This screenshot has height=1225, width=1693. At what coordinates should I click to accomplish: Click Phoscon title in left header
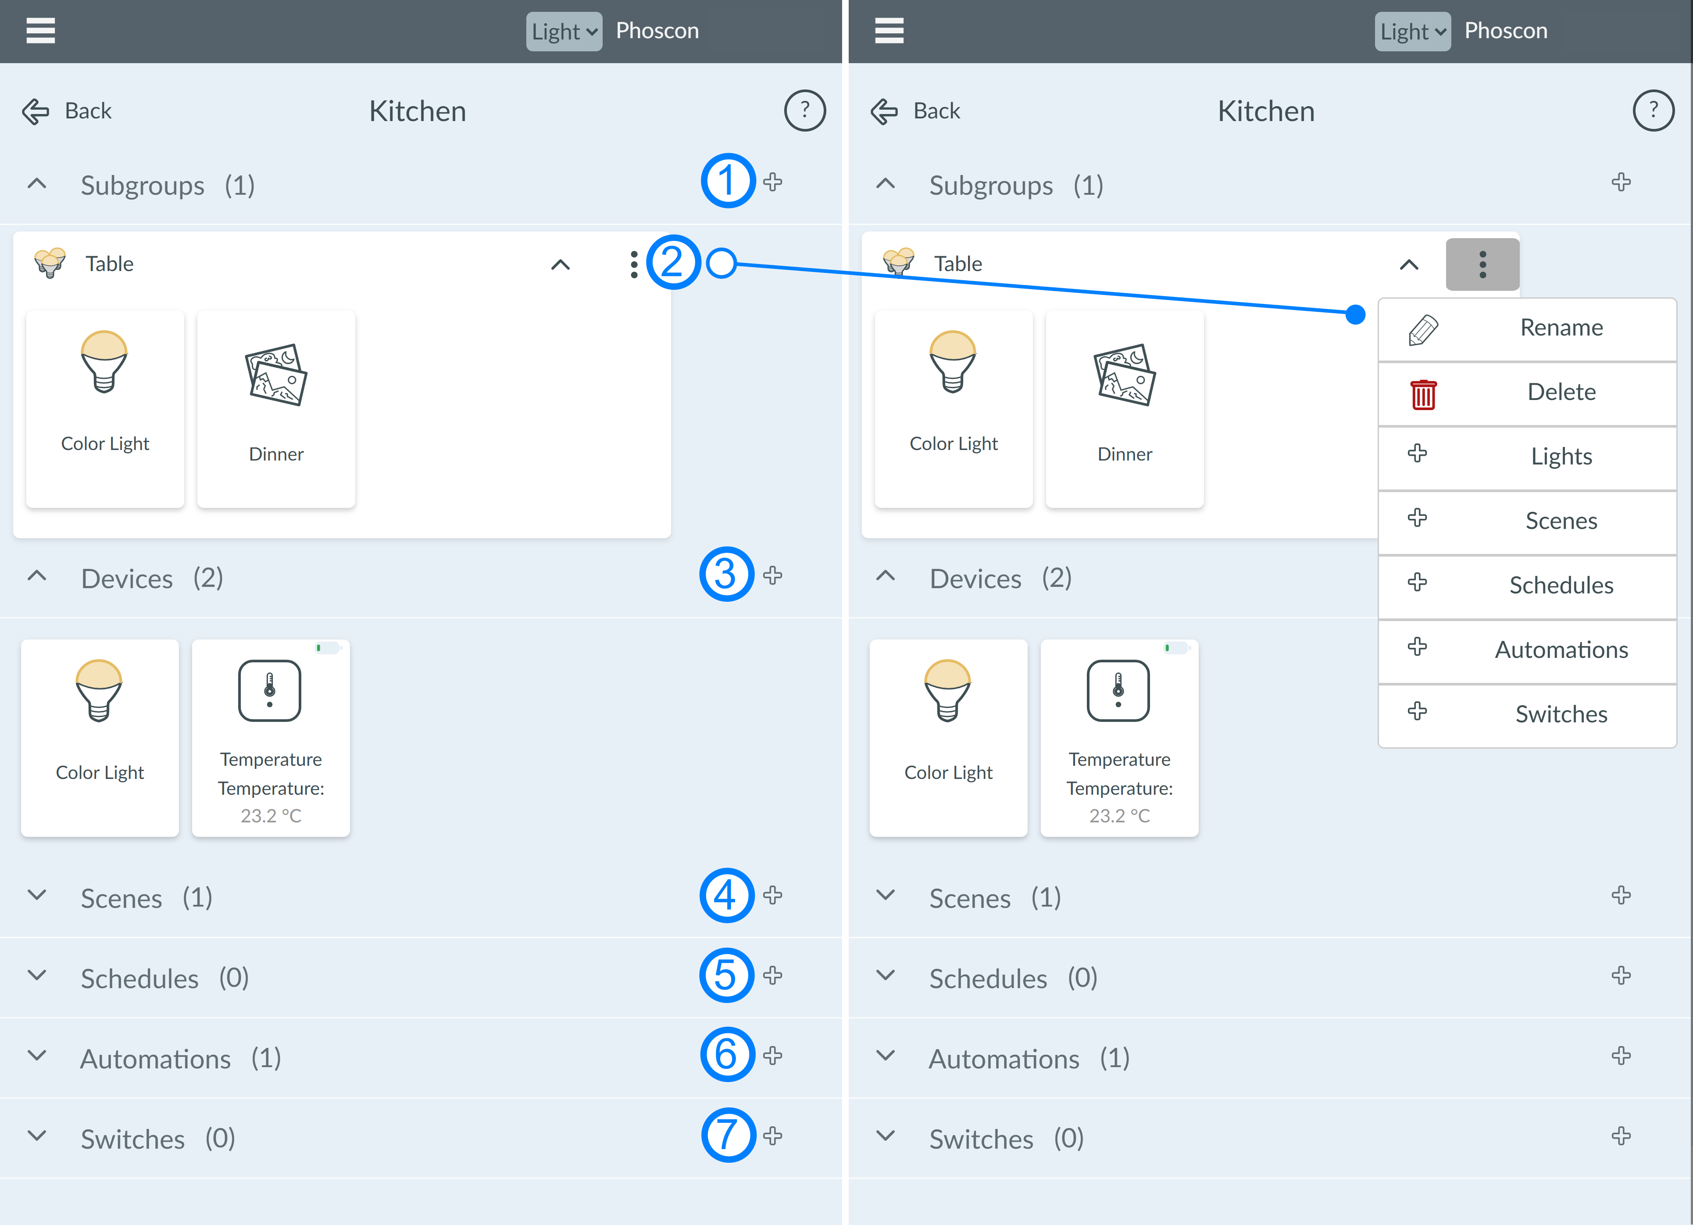pyautogui.click(x=657, y=31)
